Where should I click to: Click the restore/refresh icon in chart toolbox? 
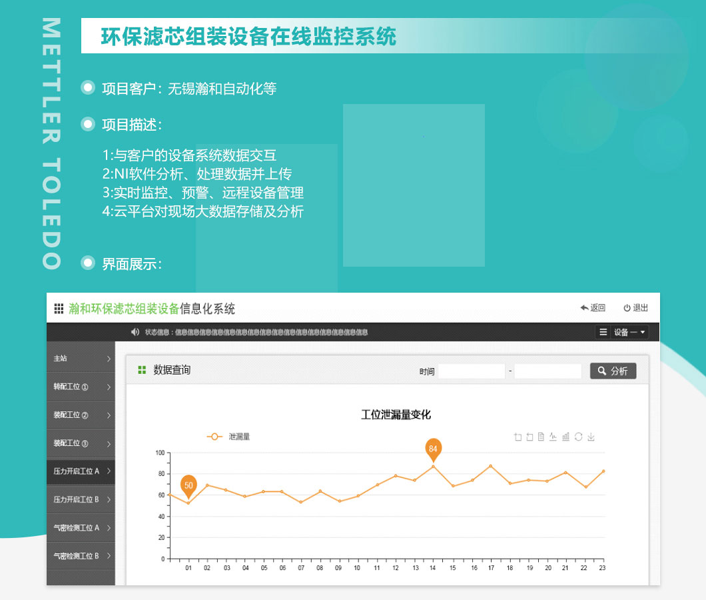(x=579, y=437)
